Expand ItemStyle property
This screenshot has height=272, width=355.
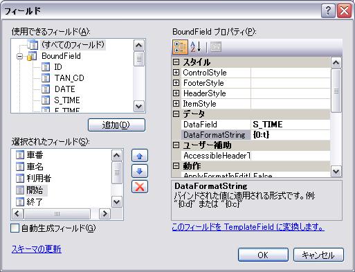click(176, 103)
